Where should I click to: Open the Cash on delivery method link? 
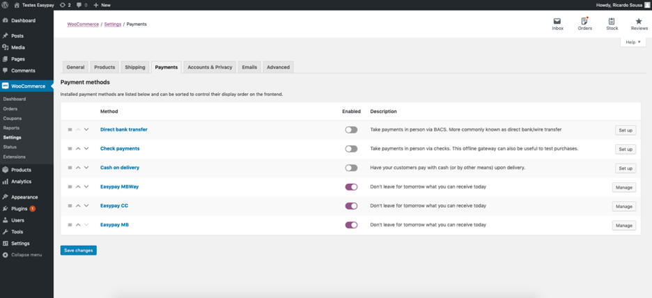click(x=120, y=168)
